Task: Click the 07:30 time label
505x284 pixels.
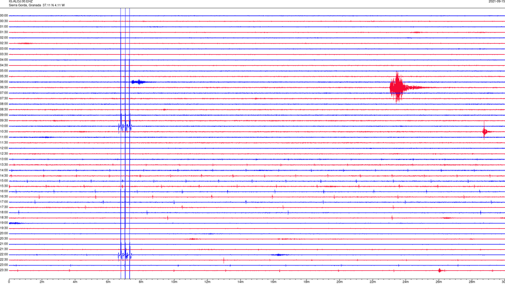Action: click(4, 98)
